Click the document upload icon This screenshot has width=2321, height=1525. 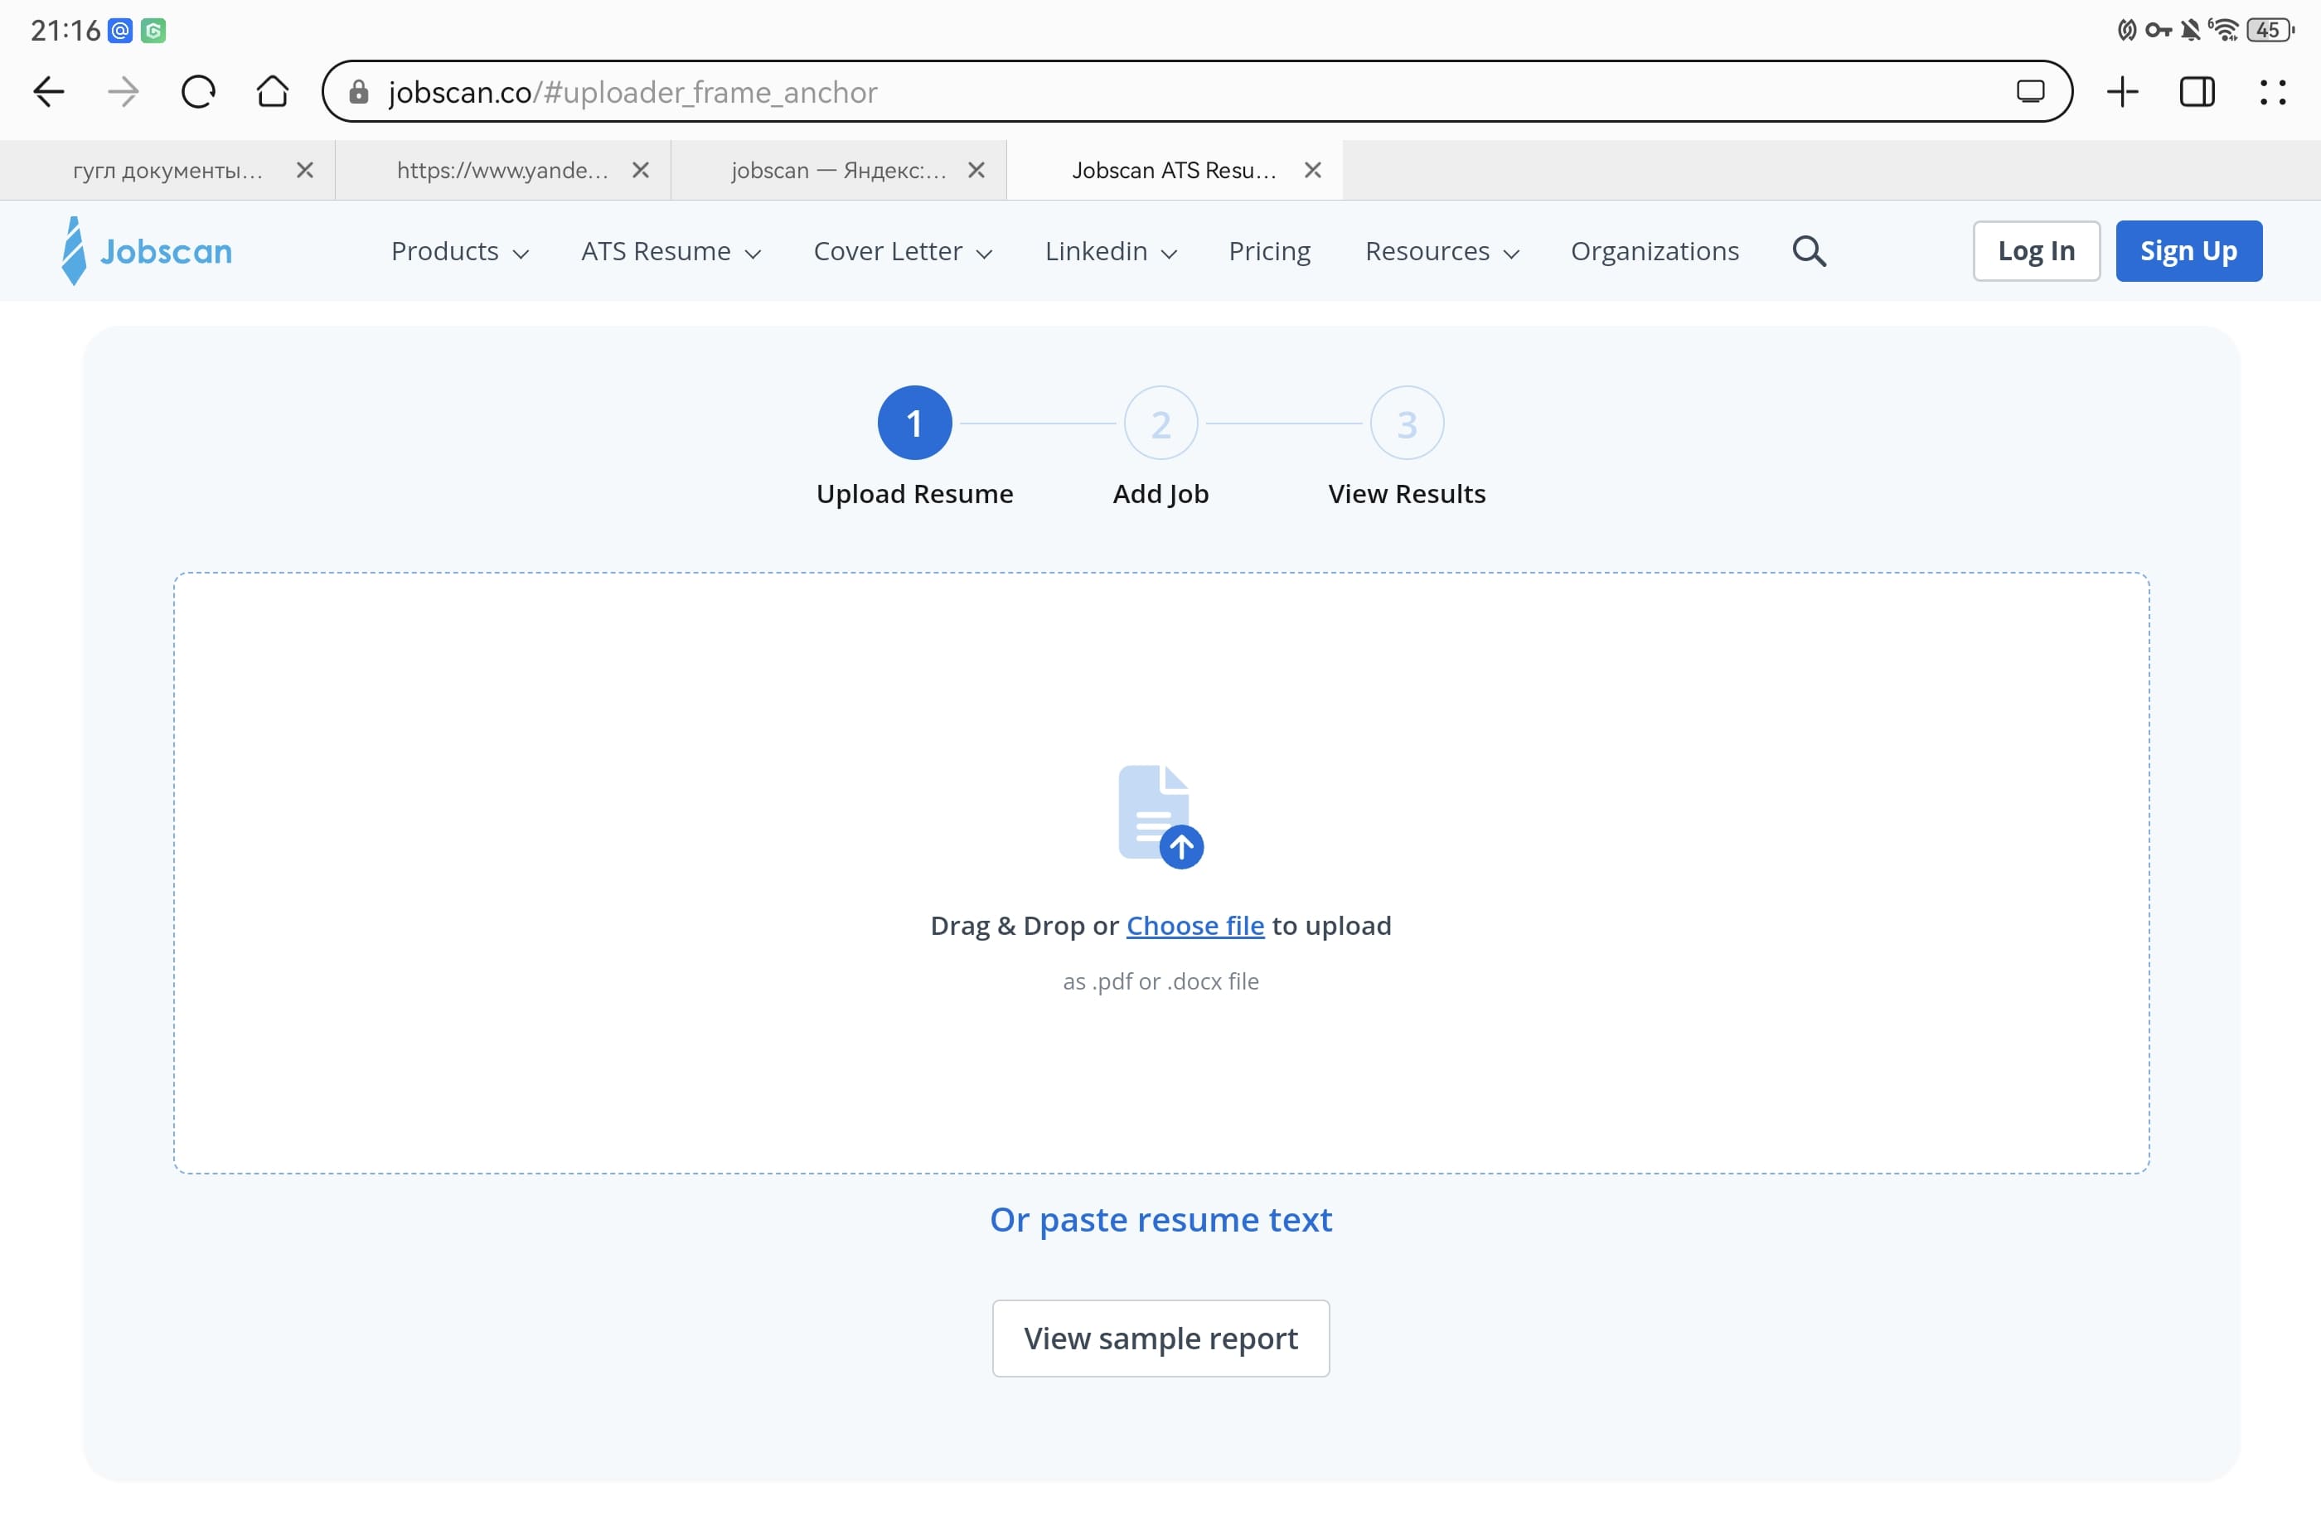coord(1160,816)
